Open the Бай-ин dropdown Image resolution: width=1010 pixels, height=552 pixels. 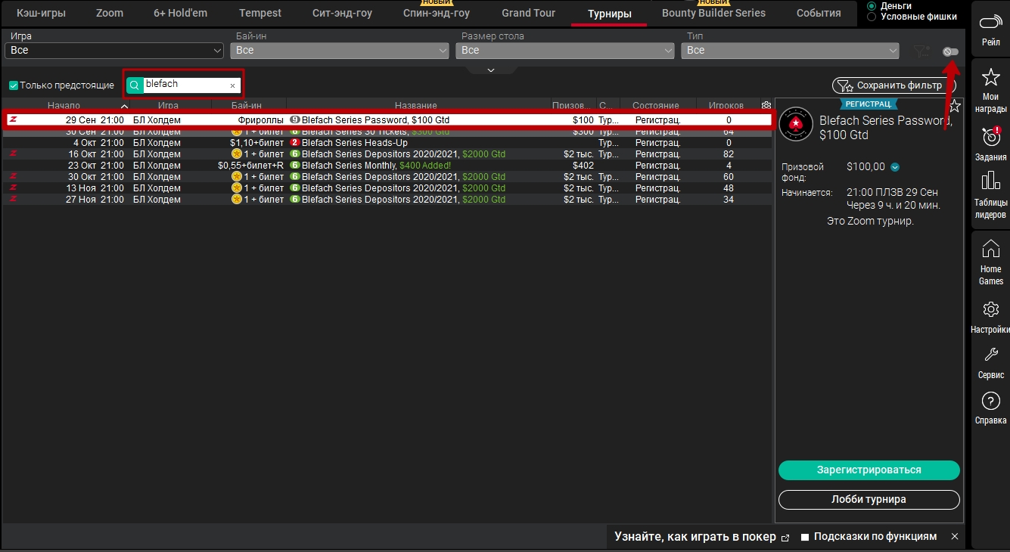[340, 50]
